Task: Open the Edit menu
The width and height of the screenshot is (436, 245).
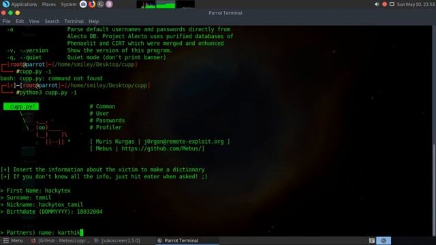Action: [x=20, y=21]
